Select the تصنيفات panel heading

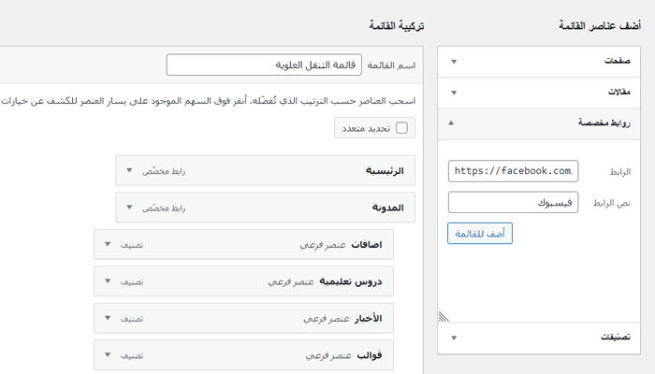pyautogui.click(x=616, y=337)
